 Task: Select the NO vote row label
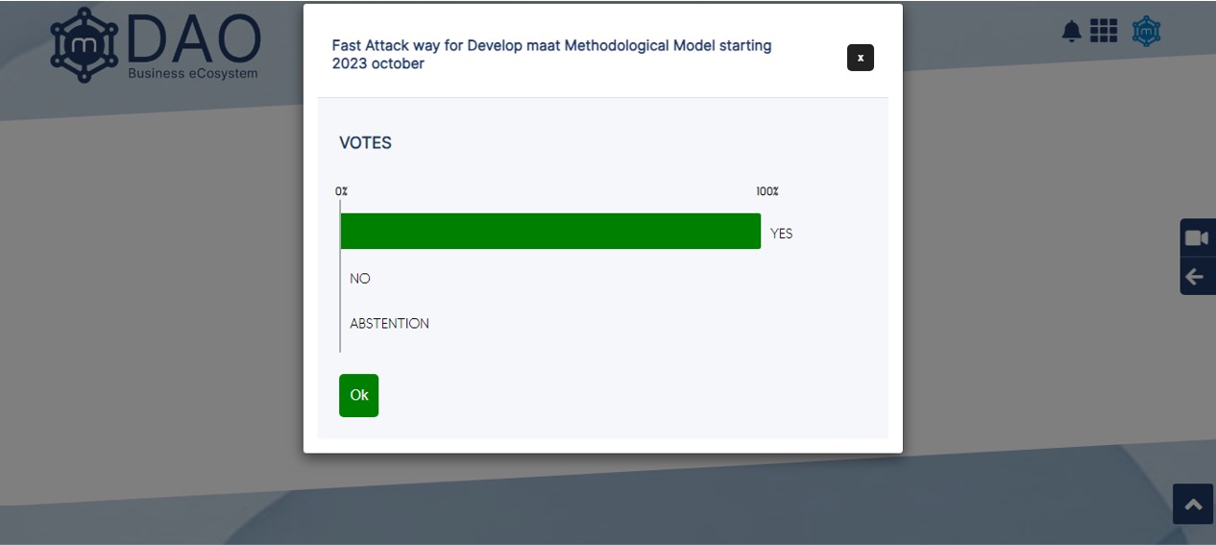coord(360,279)
